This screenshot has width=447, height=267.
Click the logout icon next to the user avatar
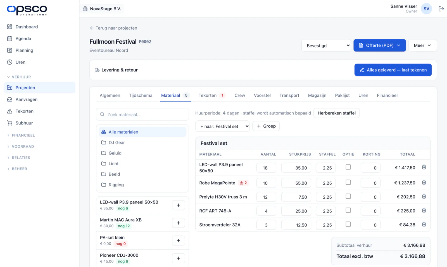(441, 9)
